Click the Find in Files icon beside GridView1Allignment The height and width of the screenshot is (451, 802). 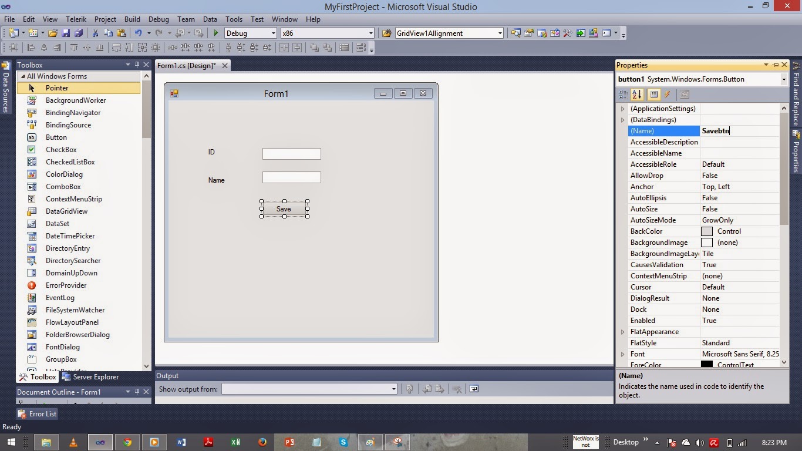[387, 33]
